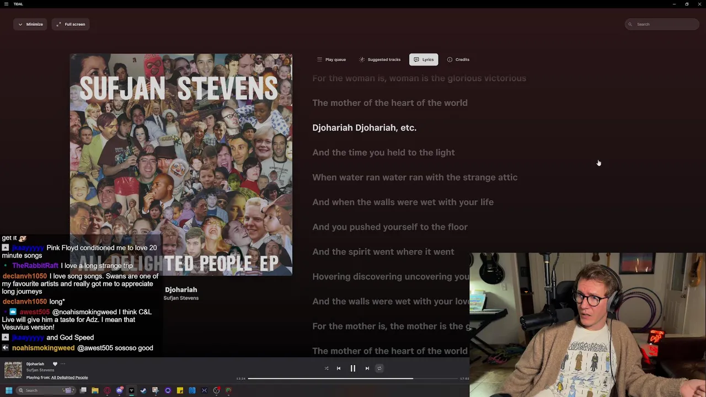The width and height of the screenshot is (706, 397).
Task: Jump to lyric 'And you pushed yourself to the floor'
Action: (x=390, y=227)
